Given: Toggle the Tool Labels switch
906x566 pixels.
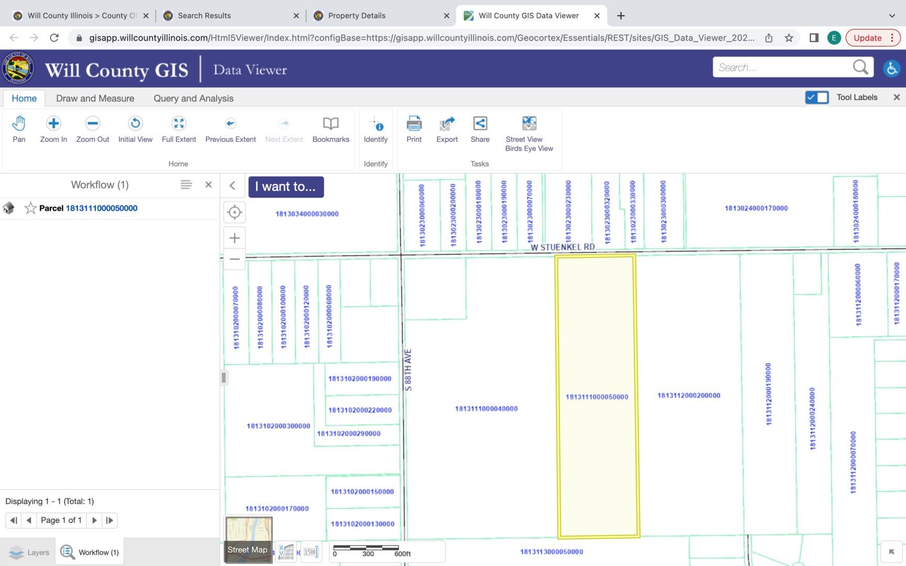Looking at the screenshot, I should click(x=816, y=97).
